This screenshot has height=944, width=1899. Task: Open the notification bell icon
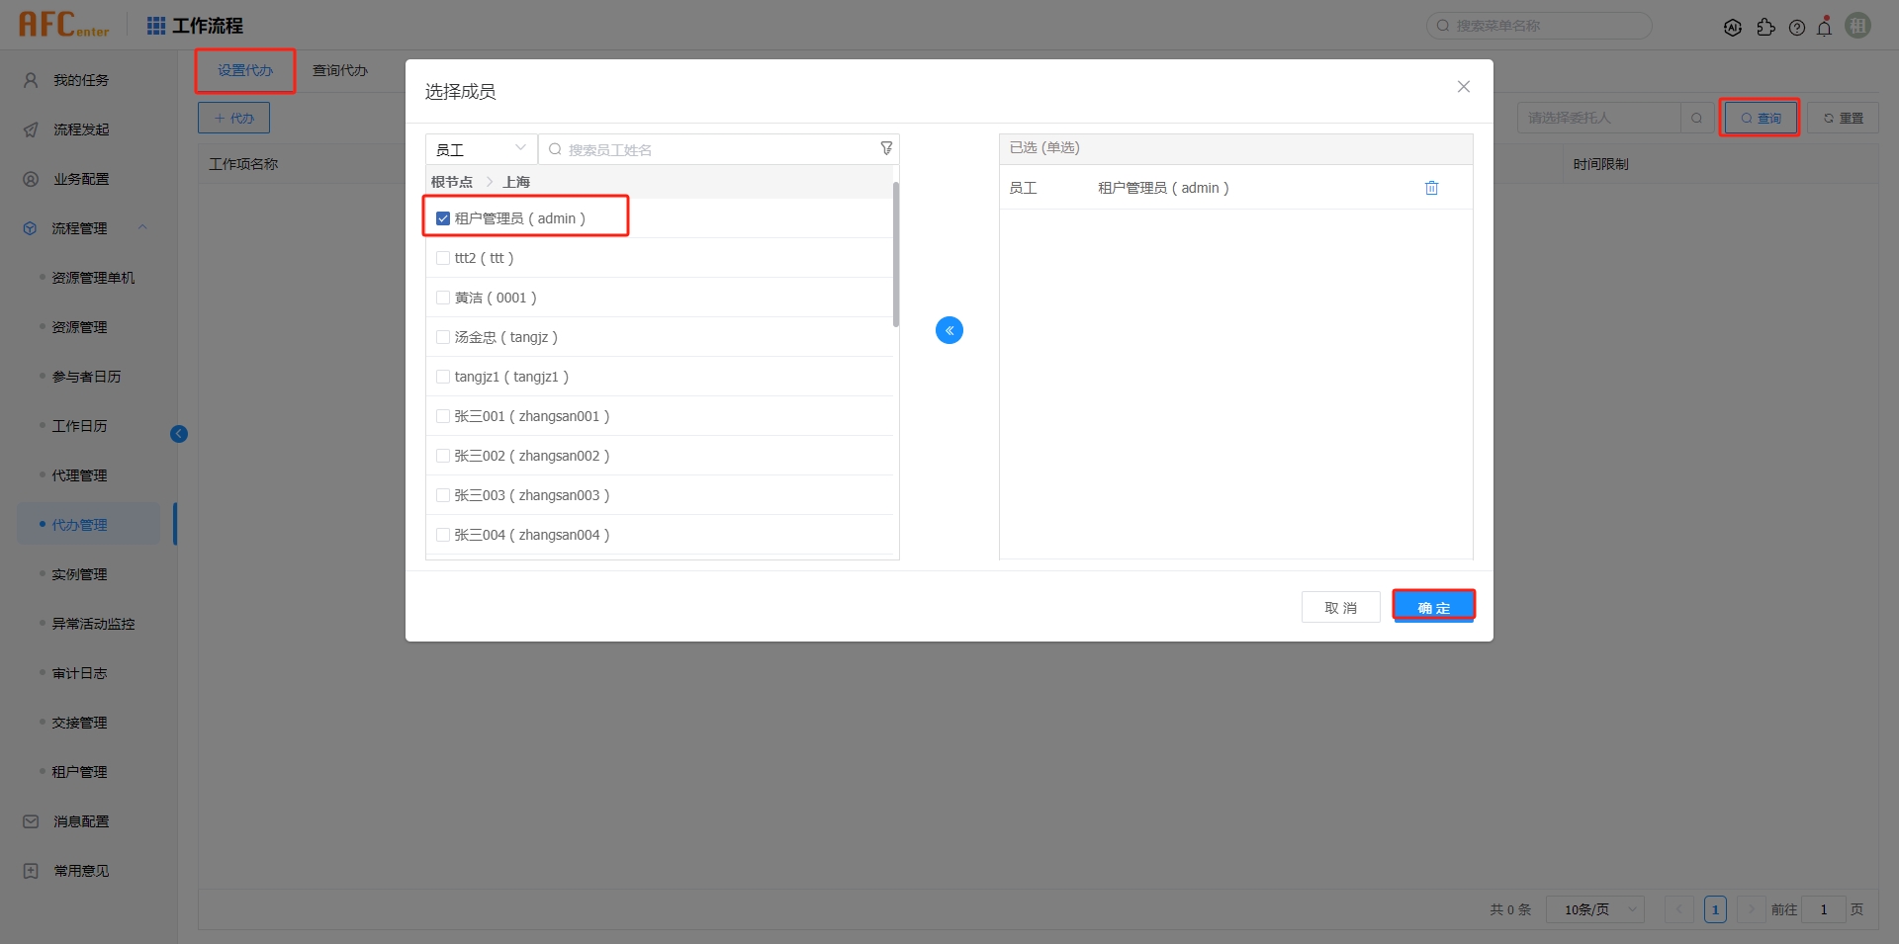tap(1825, 27)
